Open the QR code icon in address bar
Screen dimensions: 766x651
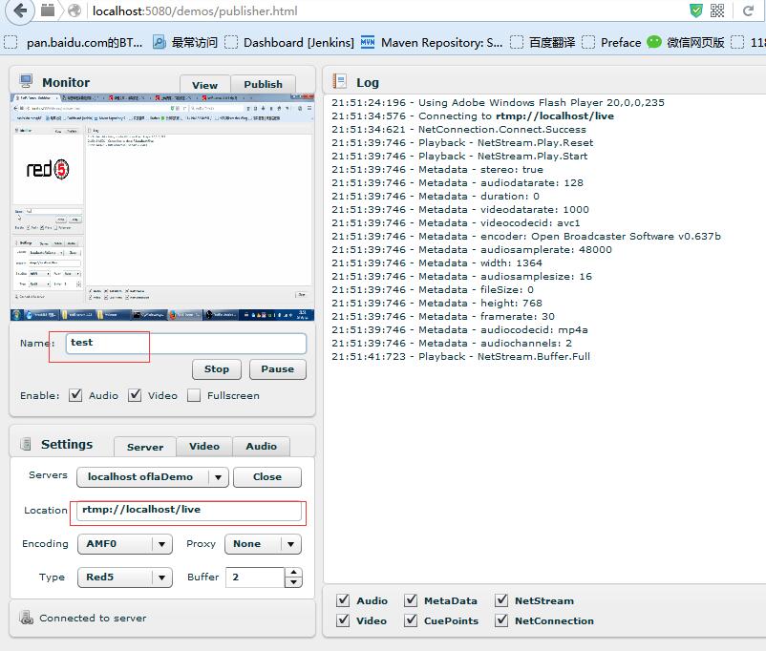point(717,10)
